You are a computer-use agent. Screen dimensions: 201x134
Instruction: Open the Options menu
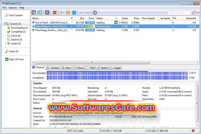(13, 8)
